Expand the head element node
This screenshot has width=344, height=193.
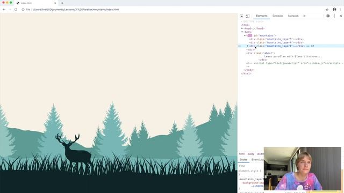pos(242,28)
